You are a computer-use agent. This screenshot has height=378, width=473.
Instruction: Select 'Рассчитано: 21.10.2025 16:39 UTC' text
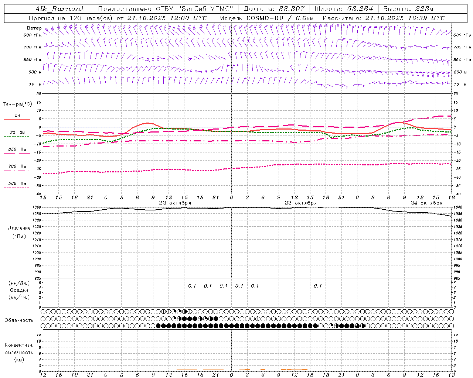pyautogui.click(x=384, y=18)
